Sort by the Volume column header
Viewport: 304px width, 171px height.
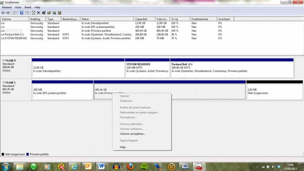(14, 19)
